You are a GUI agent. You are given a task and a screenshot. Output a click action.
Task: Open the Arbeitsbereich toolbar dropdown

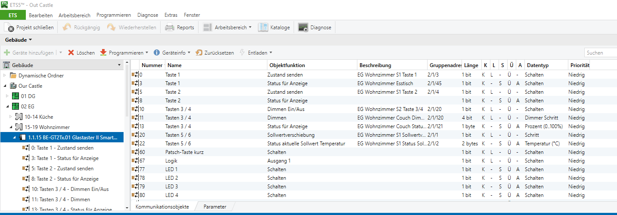[250, 28]
